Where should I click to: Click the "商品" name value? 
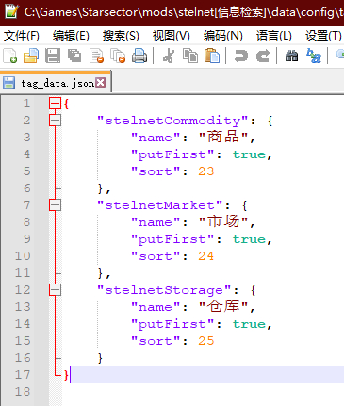tap(223, 138)
